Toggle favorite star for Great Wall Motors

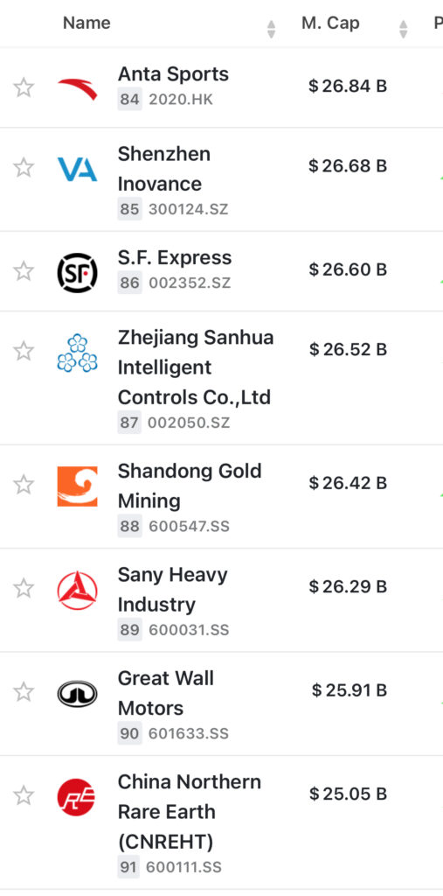[24, 692]
